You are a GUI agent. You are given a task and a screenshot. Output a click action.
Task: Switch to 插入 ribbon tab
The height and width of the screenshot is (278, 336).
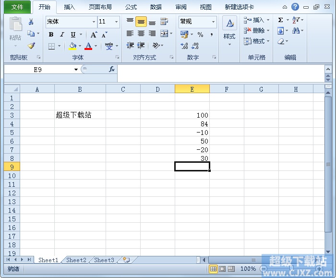70,7
